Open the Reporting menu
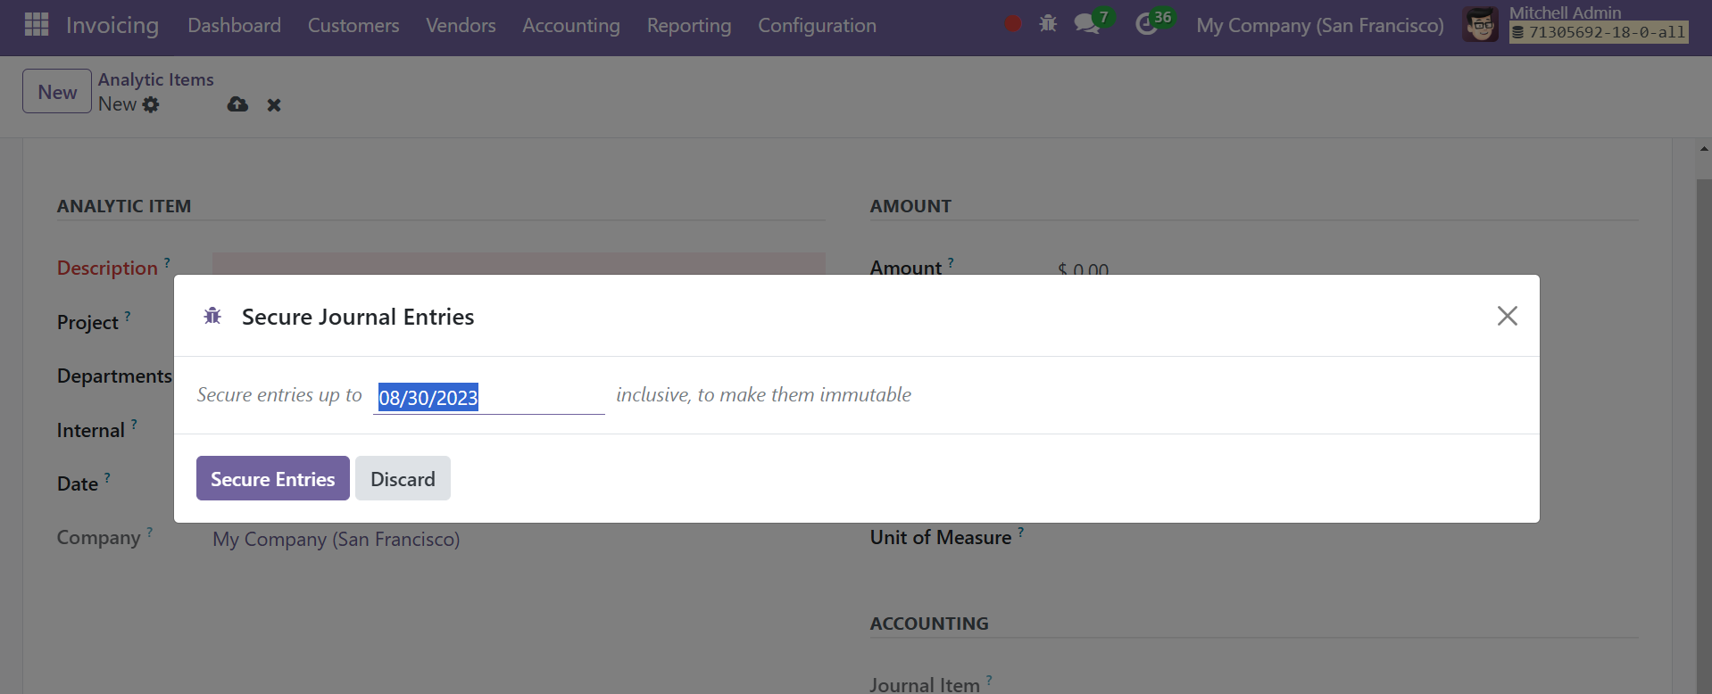1712x694 pixels. 689,26
